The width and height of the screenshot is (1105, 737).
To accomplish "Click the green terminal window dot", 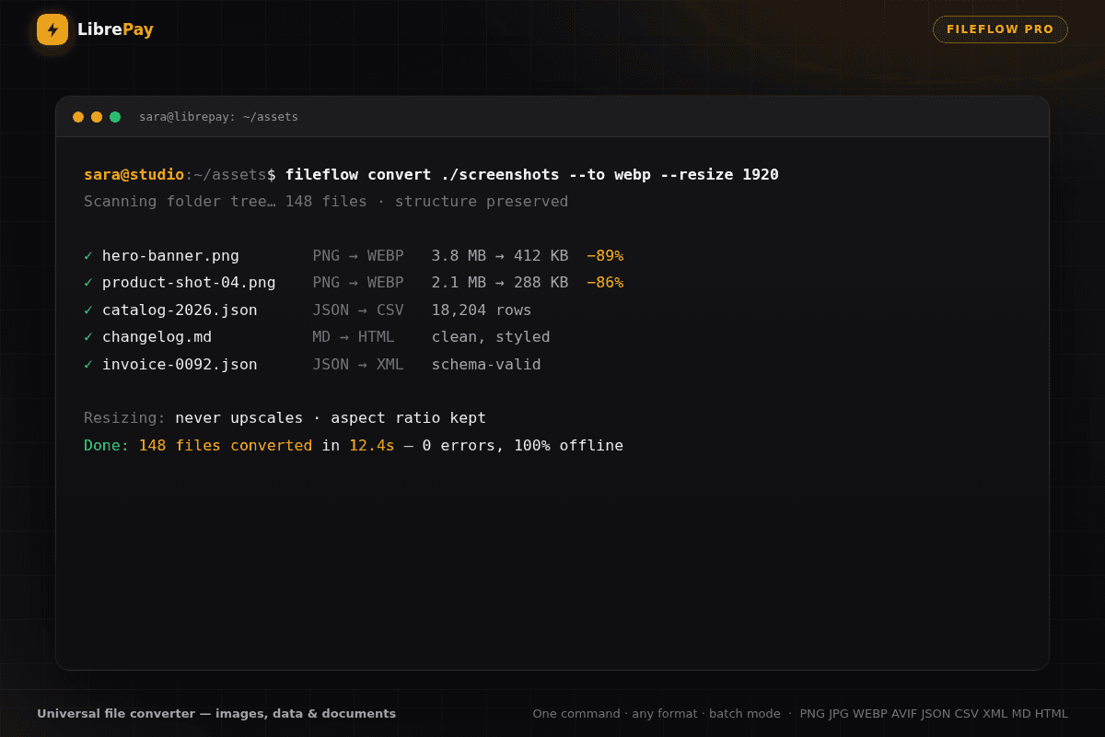I will pos(115,117).
